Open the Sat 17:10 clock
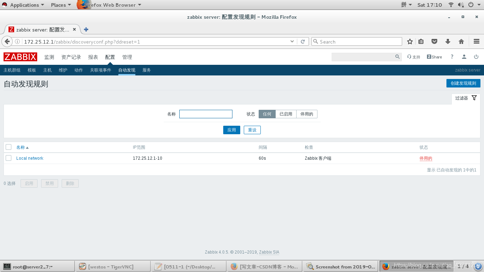 430,5
